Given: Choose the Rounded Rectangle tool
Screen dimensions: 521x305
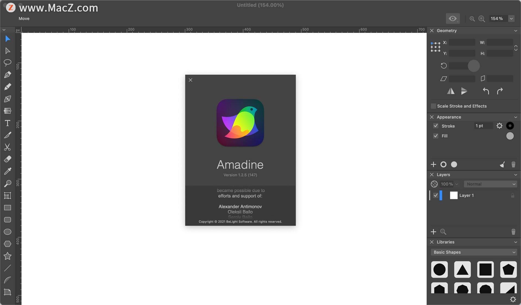Looking at the screenshot, I should (x=8, y=220).
